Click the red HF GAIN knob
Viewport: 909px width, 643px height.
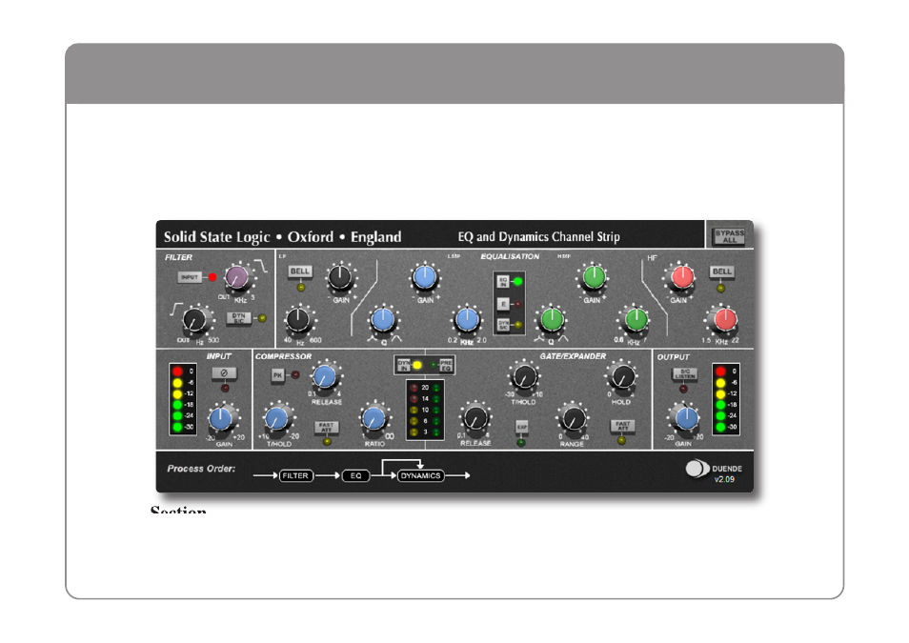pyautogui.click(x=682, y=278)
